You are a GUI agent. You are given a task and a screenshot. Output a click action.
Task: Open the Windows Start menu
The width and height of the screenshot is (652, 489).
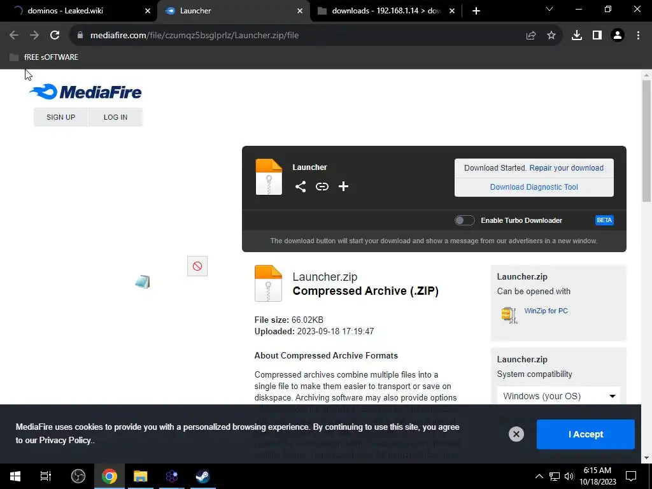pyautogui.click(x=15, y=476)
